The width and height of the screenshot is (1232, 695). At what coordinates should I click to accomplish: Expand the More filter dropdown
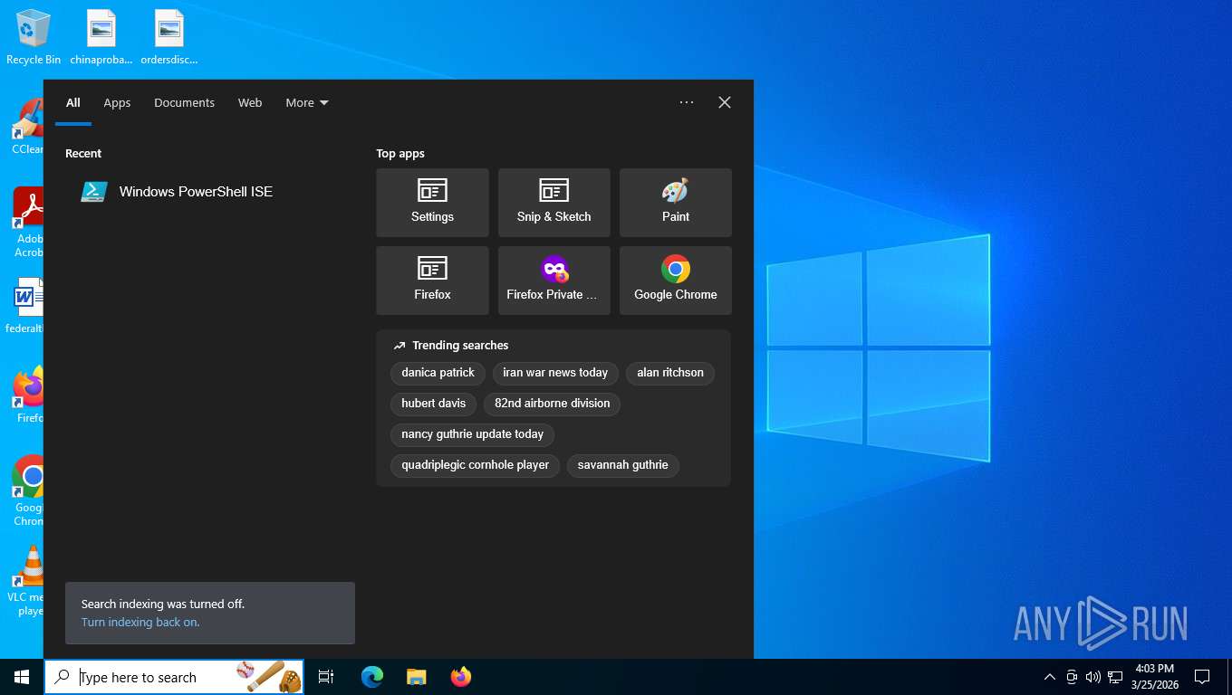[307, 102]
